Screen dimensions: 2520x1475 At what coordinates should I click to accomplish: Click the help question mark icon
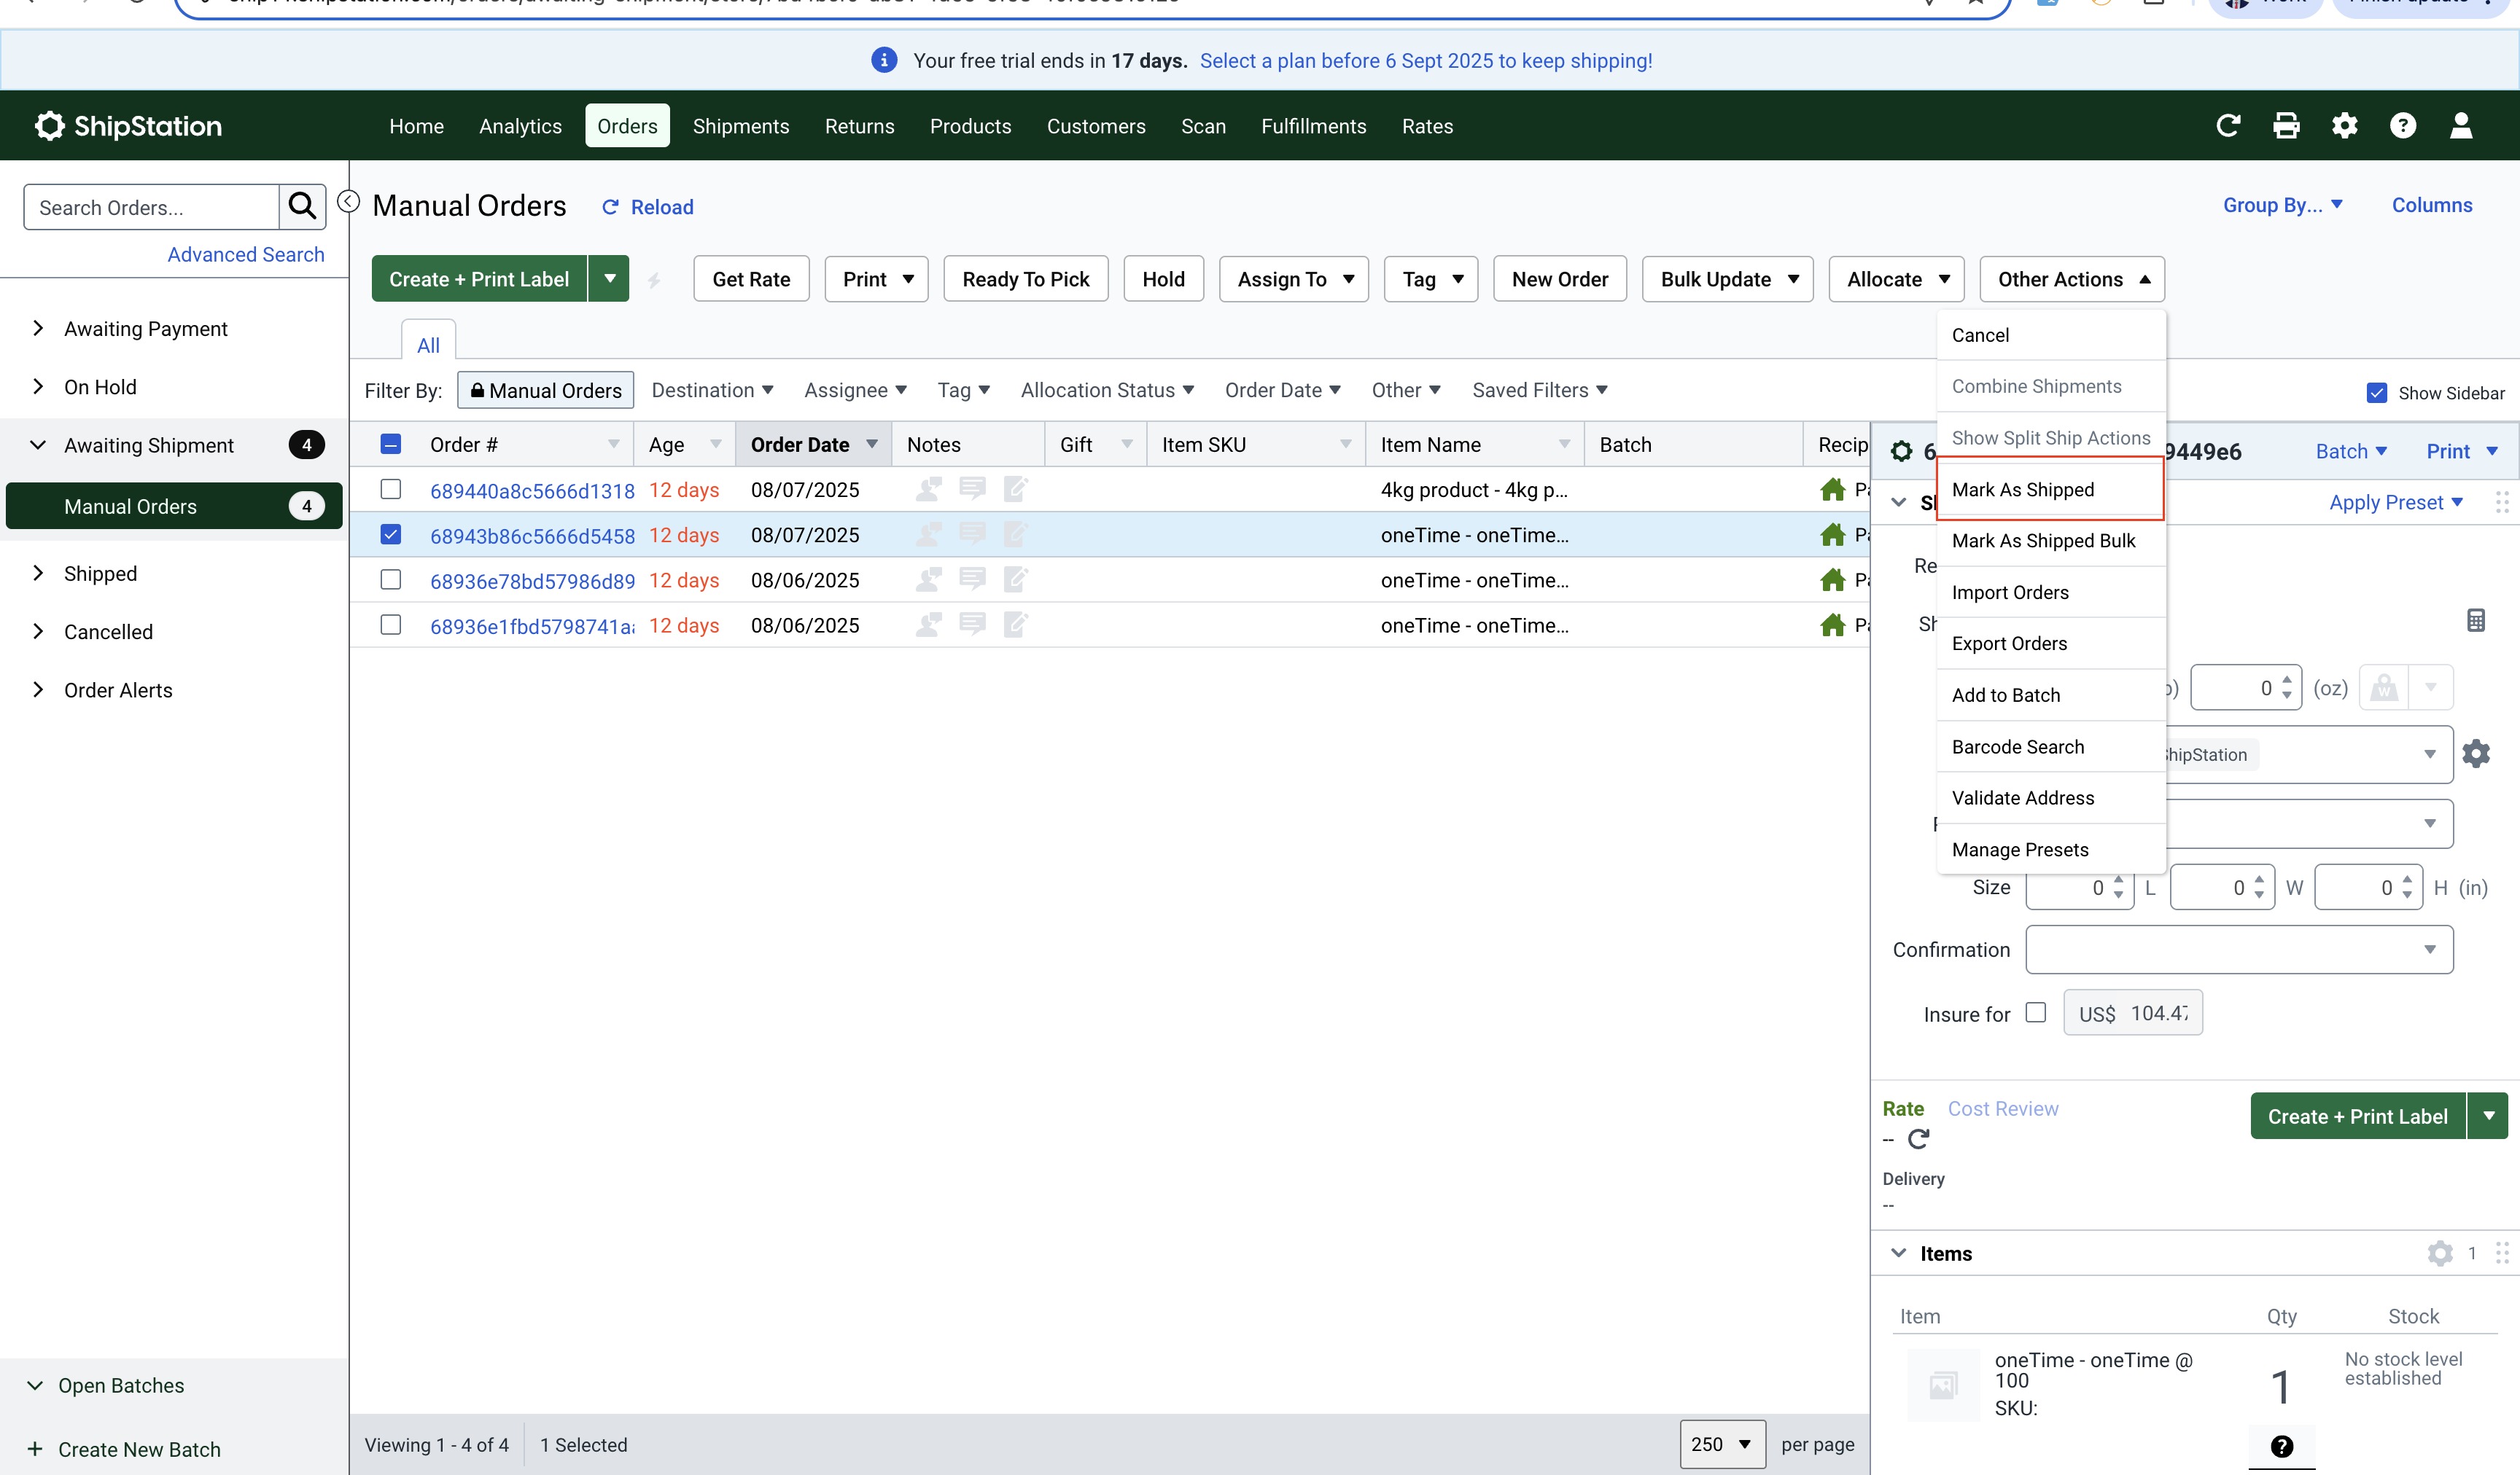pos(2402,126)
